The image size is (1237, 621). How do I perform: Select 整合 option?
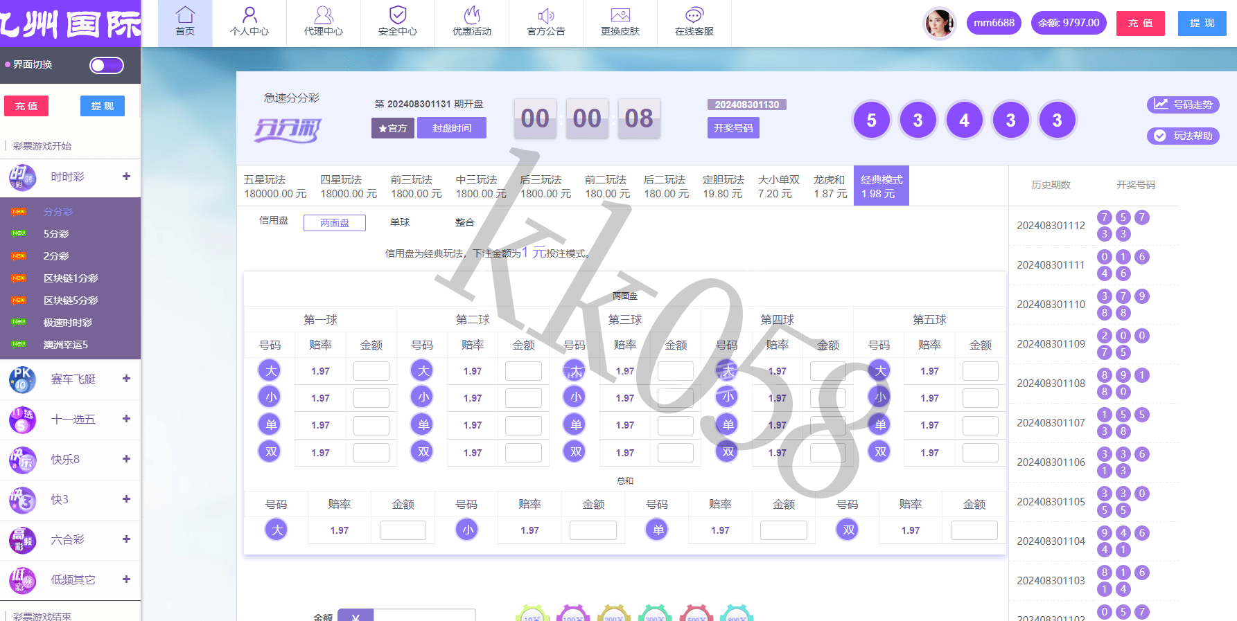tap(464, 223)
